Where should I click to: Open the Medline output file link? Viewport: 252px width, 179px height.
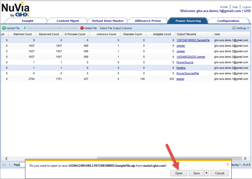[x=181, y=68]
